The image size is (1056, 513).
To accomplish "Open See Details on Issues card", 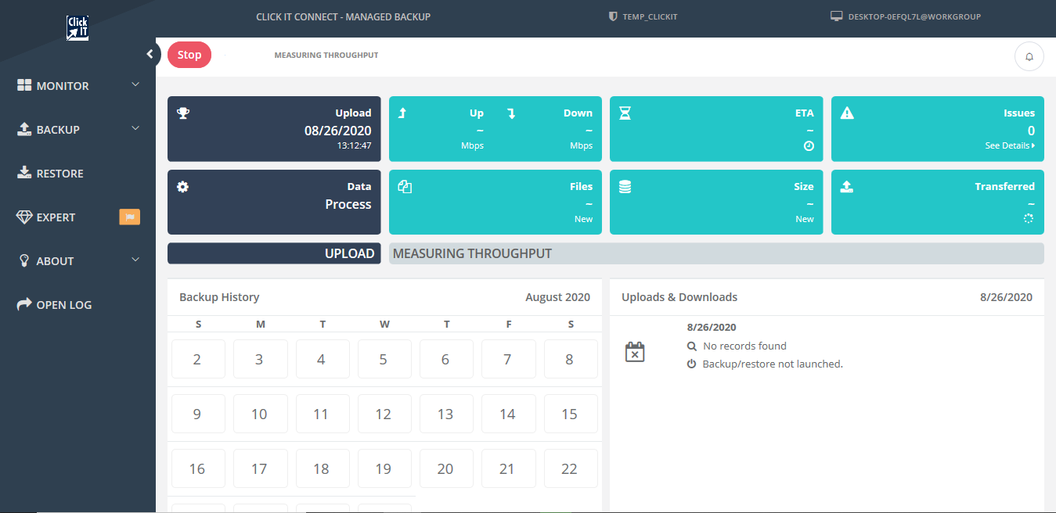I will click(x=1010, y=145).
